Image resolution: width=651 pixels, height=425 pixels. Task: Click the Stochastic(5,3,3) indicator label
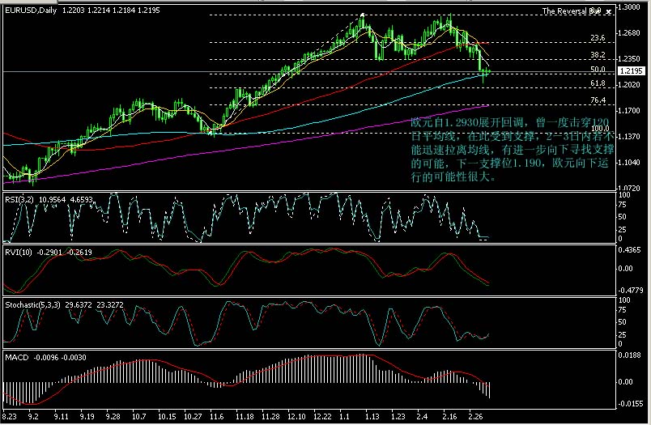32,304
